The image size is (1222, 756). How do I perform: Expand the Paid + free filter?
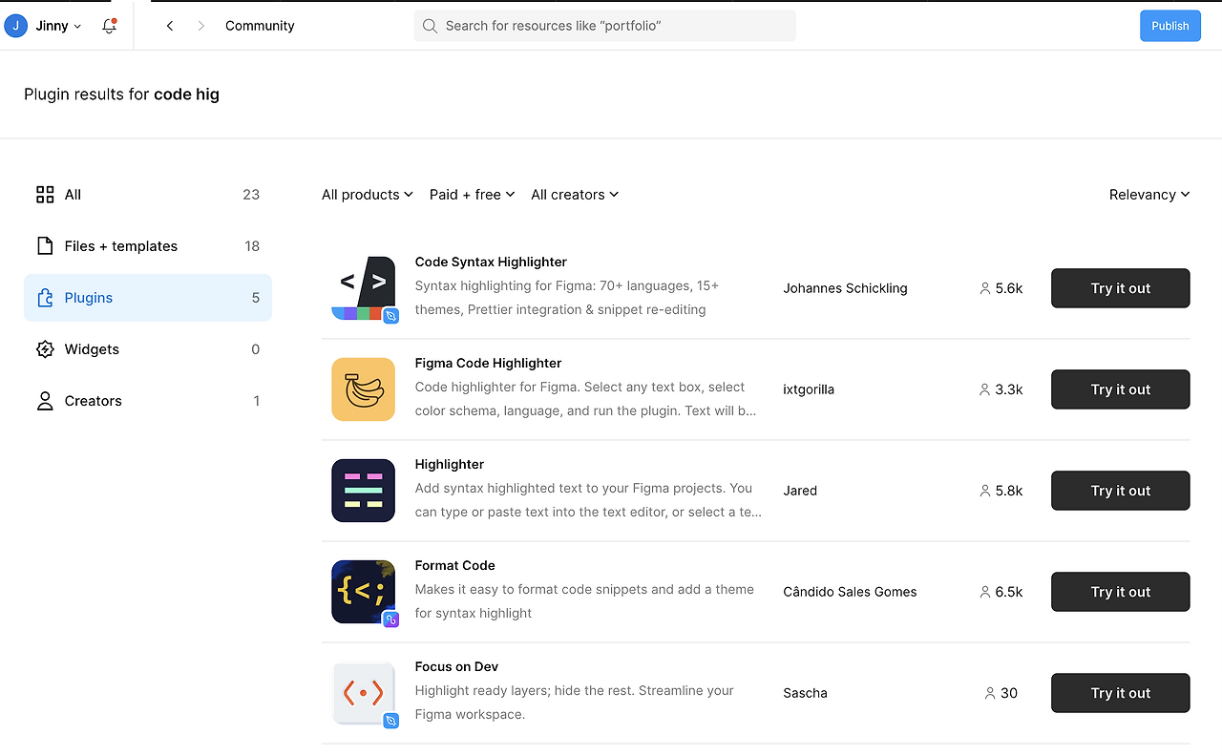(473, 195)
